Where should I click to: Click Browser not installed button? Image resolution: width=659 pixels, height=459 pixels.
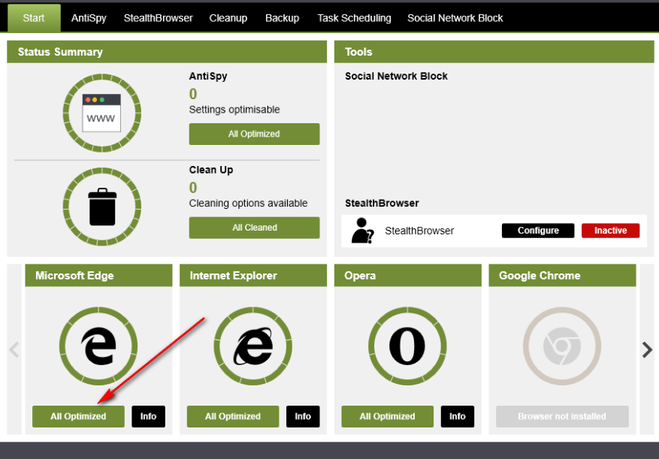coord(562,416)
